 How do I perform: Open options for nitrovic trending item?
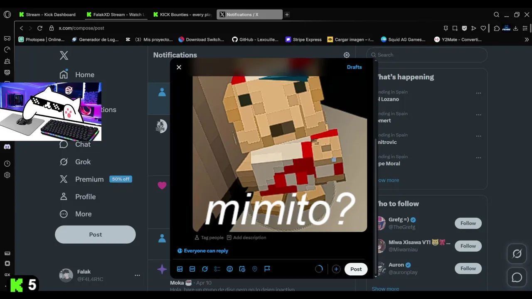click(x=478, y=136)
